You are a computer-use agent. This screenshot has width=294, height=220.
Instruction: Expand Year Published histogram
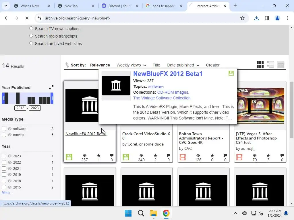51,87
